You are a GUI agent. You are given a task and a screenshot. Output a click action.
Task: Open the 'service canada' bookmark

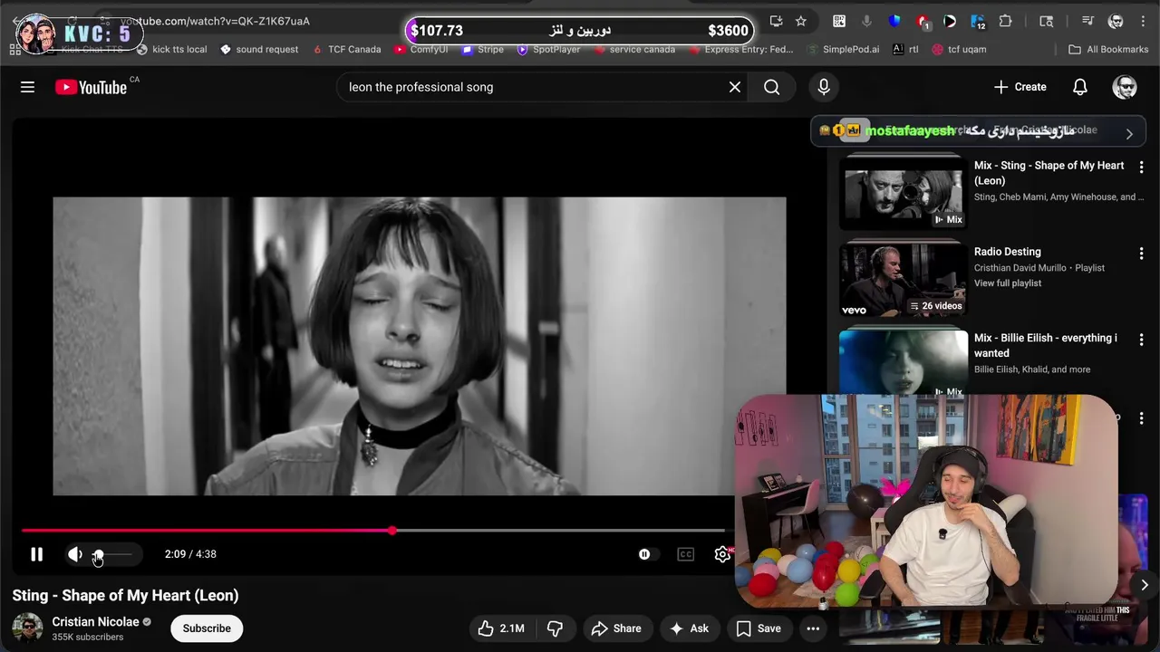[634, 49]
